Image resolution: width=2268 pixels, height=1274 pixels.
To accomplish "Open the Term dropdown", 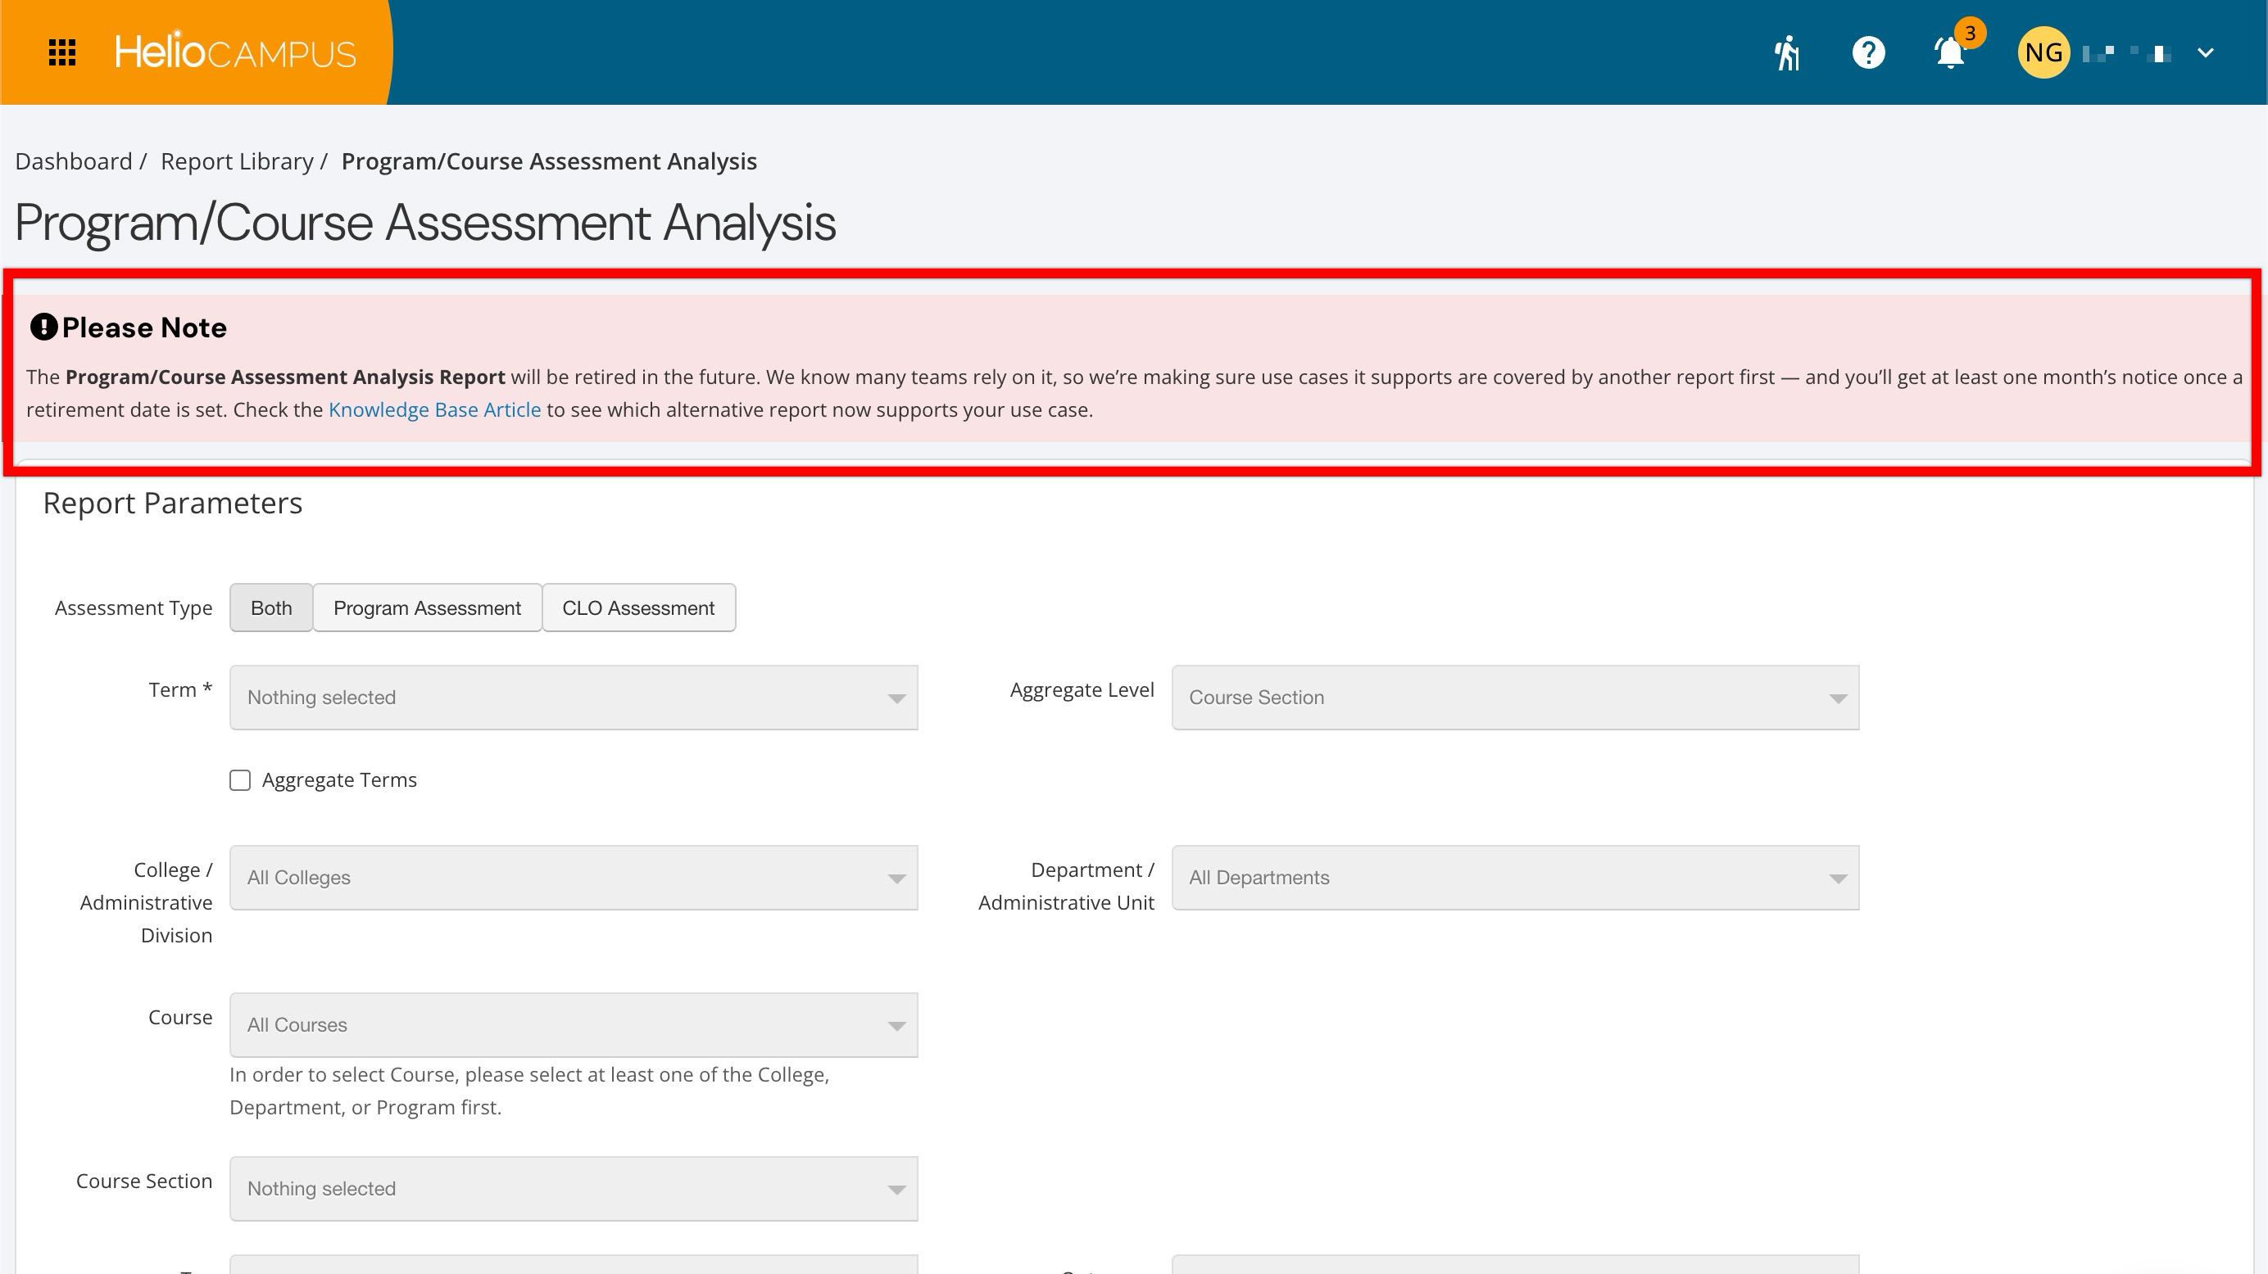I will (574, 698).
